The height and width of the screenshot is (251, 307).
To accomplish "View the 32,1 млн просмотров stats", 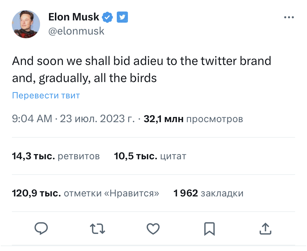I will [193, 119].
